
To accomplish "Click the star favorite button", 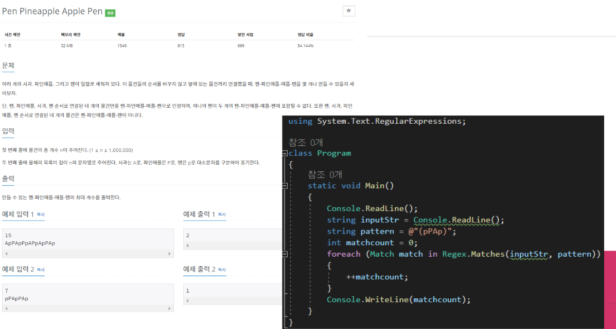I will pyautogui.click(x=348, y=11).
